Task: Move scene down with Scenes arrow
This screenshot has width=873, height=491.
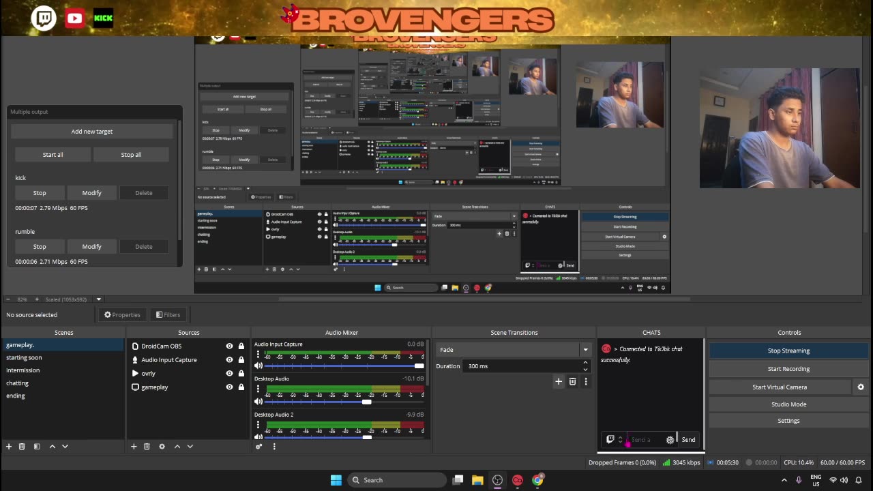Action: click(65, 446)
